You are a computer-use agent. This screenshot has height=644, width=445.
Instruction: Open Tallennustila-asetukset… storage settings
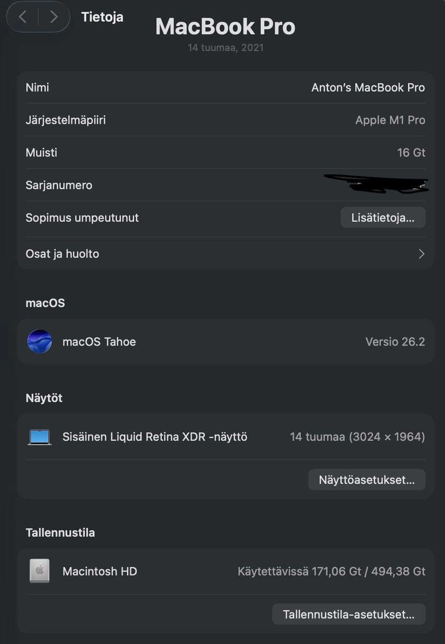[x=349, y=614]
